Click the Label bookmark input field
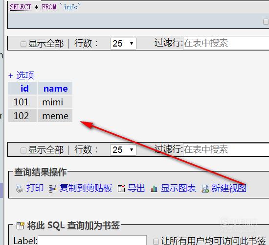The image size is (269, 245). click(92, 241)
